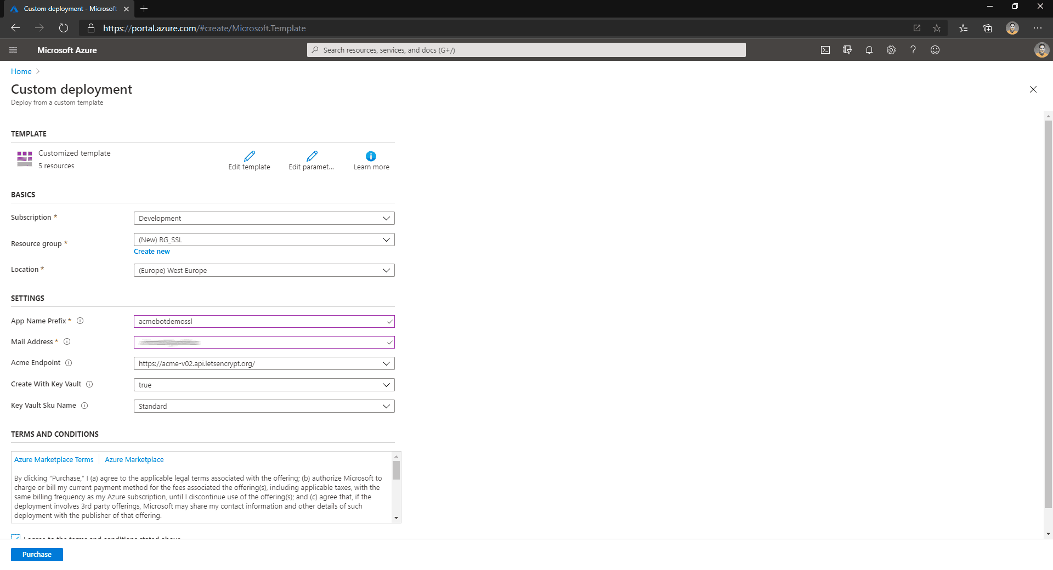Open Azure Cloud Shell icon
The height and width of the screenshot is (570, 1053).
click(x=825, y=50)
